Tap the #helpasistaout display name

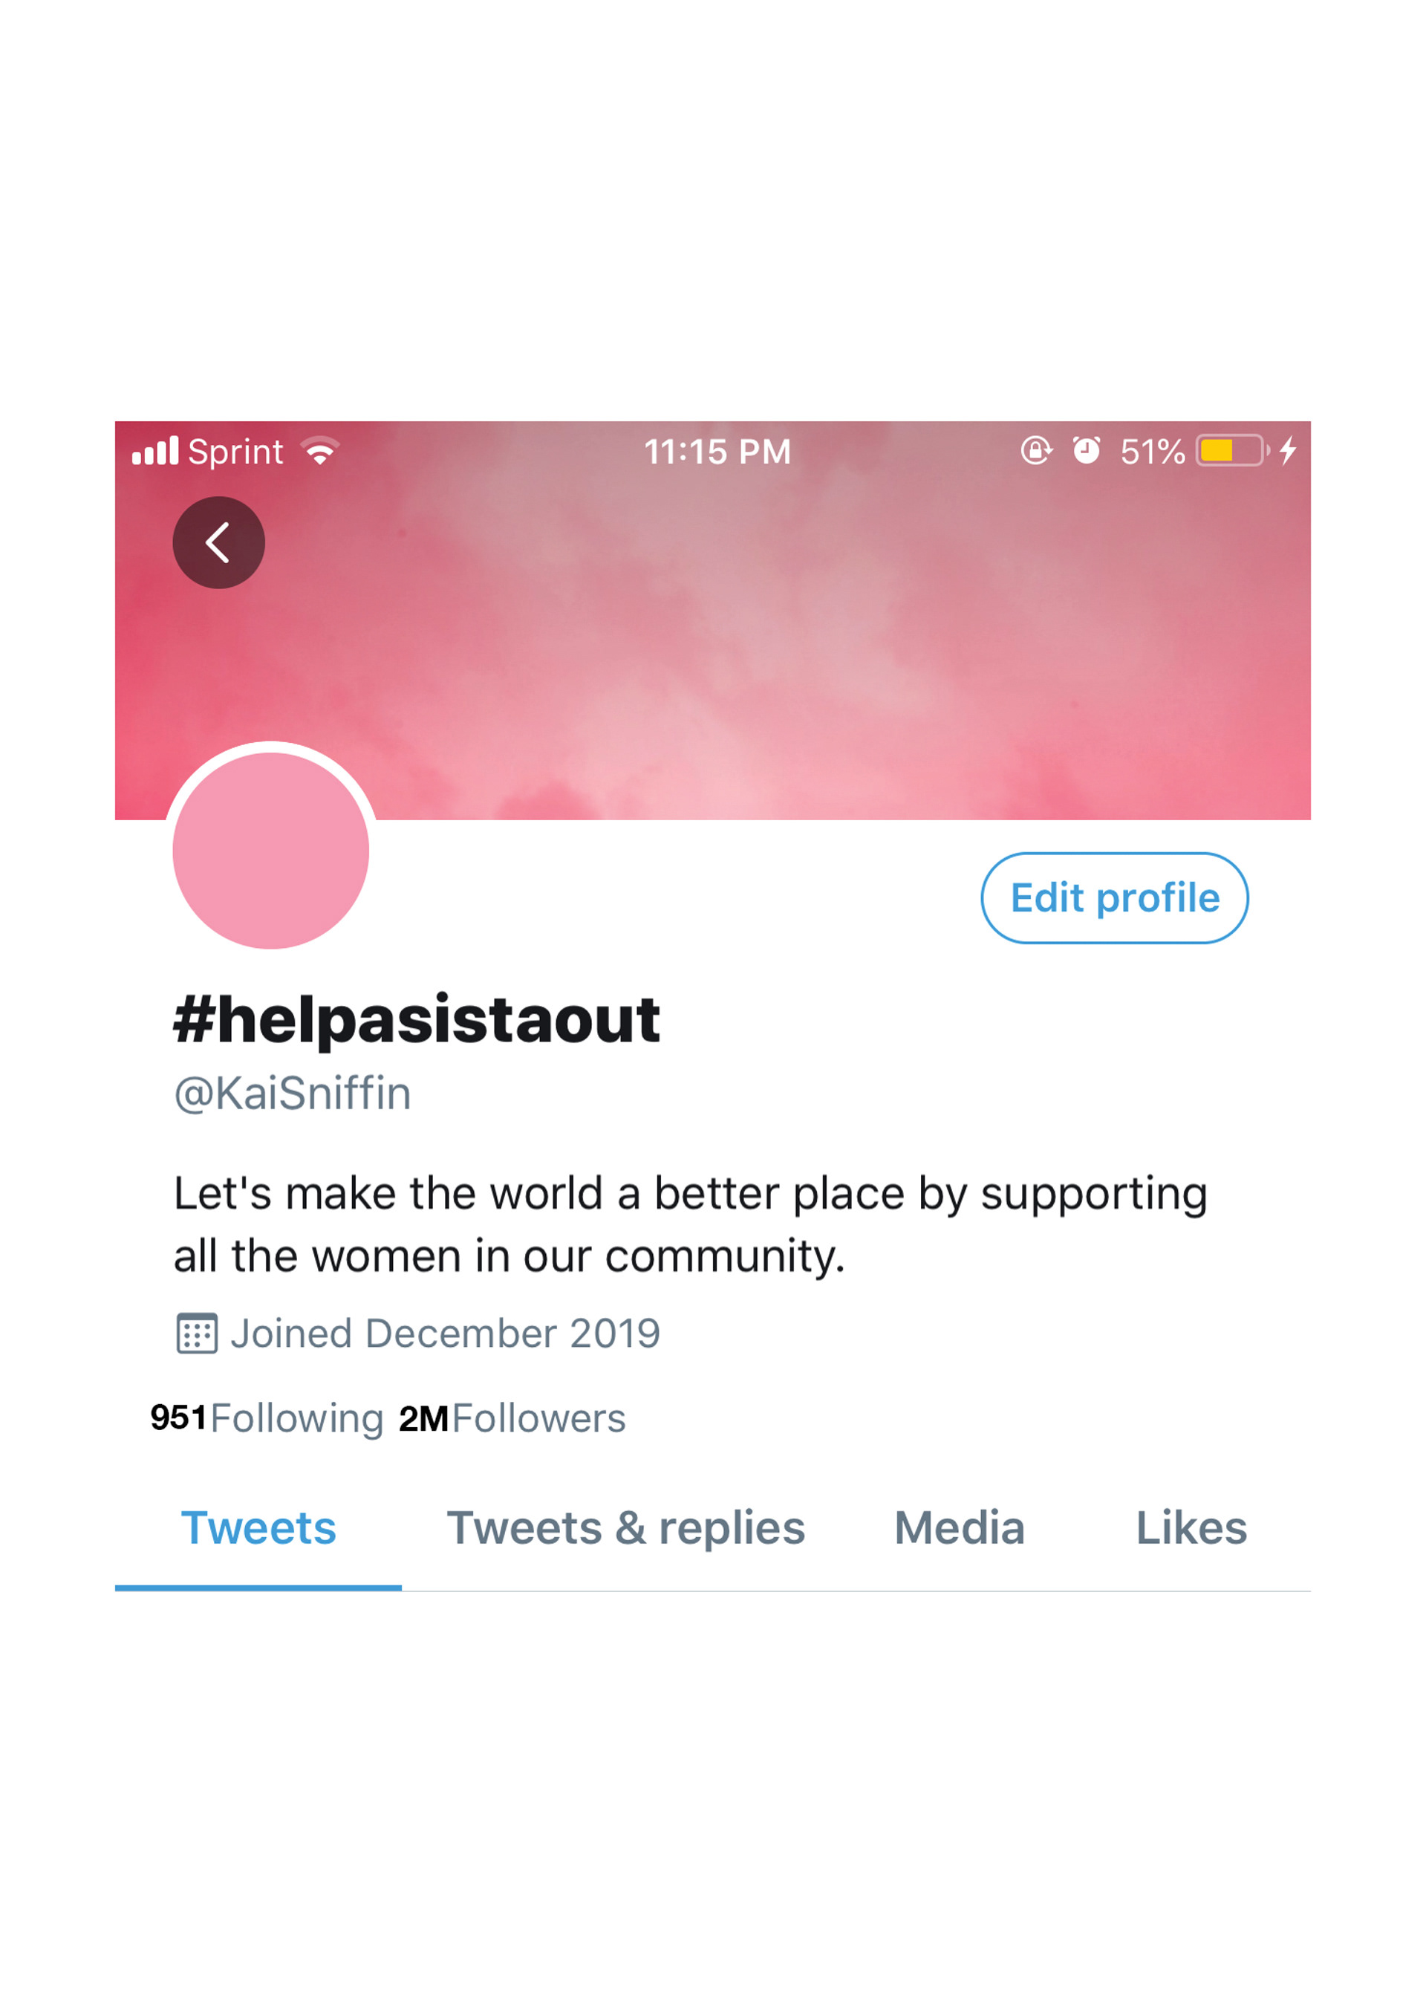[x=416, y=1020]
